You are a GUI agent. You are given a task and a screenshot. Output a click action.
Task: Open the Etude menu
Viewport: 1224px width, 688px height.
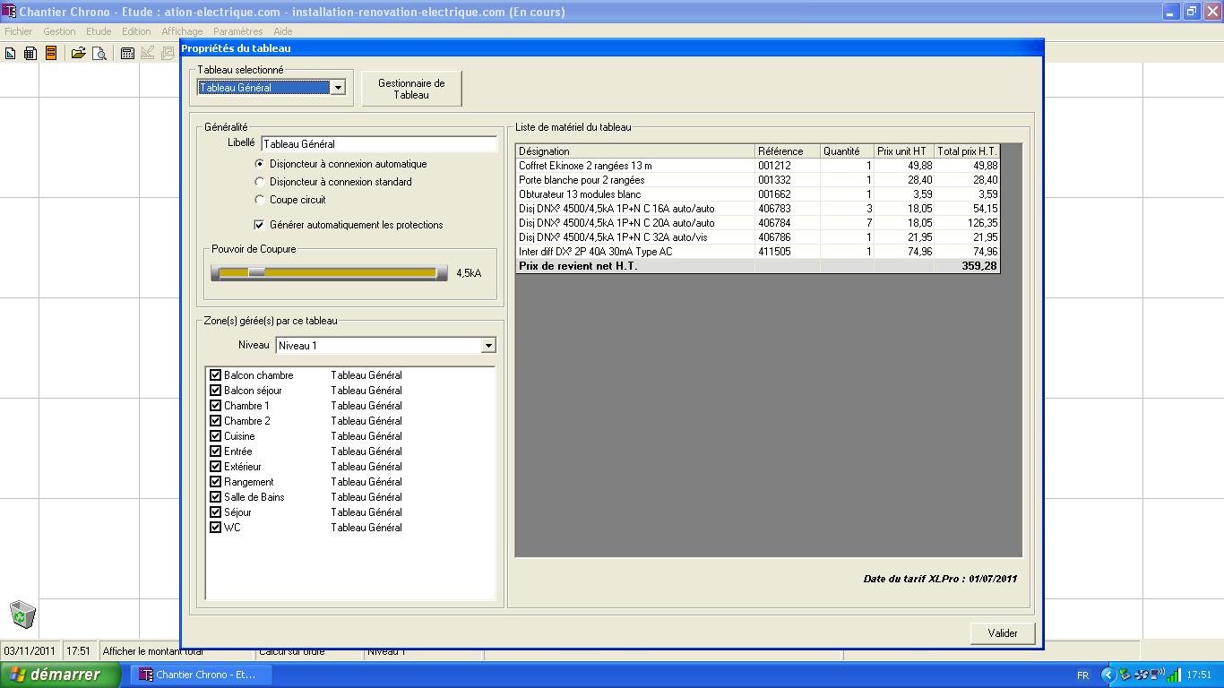coord(99,31)
